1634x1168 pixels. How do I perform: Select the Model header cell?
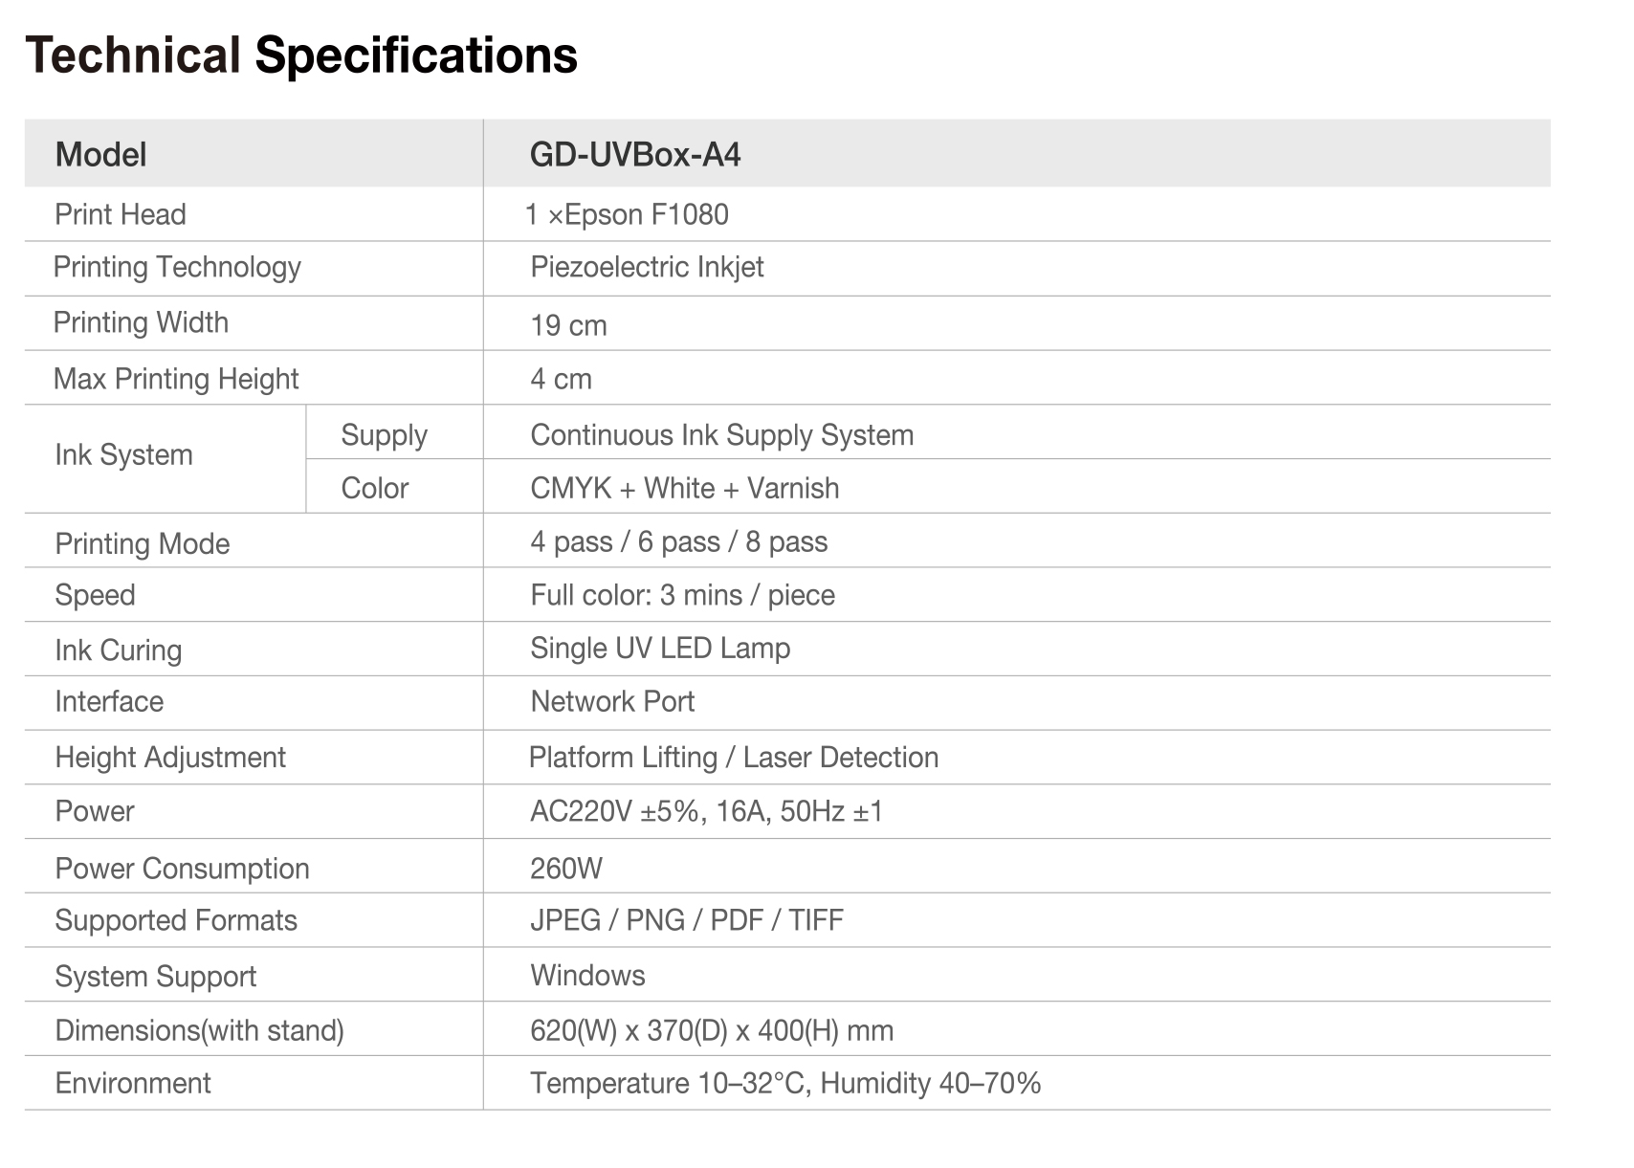(x=100, y=154)
